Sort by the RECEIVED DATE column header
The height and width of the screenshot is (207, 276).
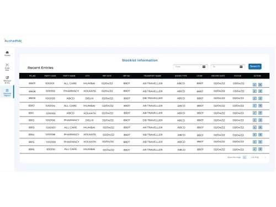point(218,76)
